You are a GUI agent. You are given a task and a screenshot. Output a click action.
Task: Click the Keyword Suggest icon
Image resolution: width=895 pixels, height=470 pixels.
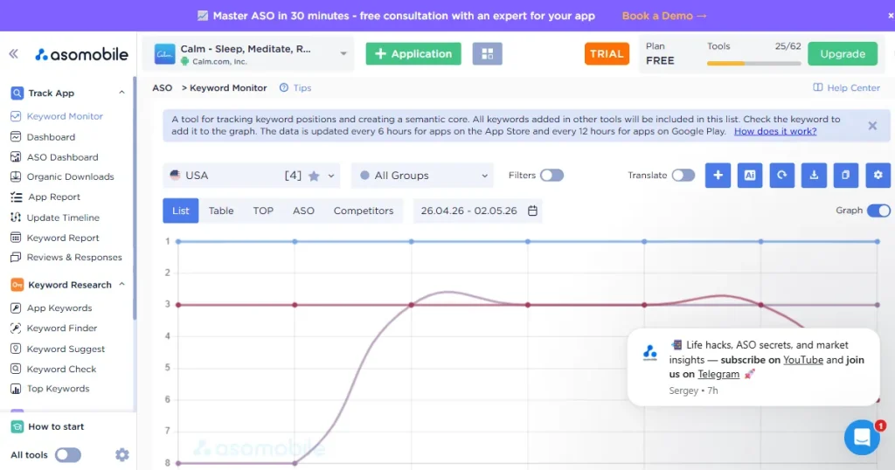tap(16, 349)
